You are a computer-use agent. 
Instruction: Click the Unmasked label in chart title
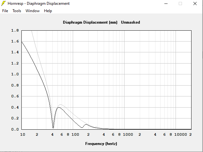click(131, 22)
